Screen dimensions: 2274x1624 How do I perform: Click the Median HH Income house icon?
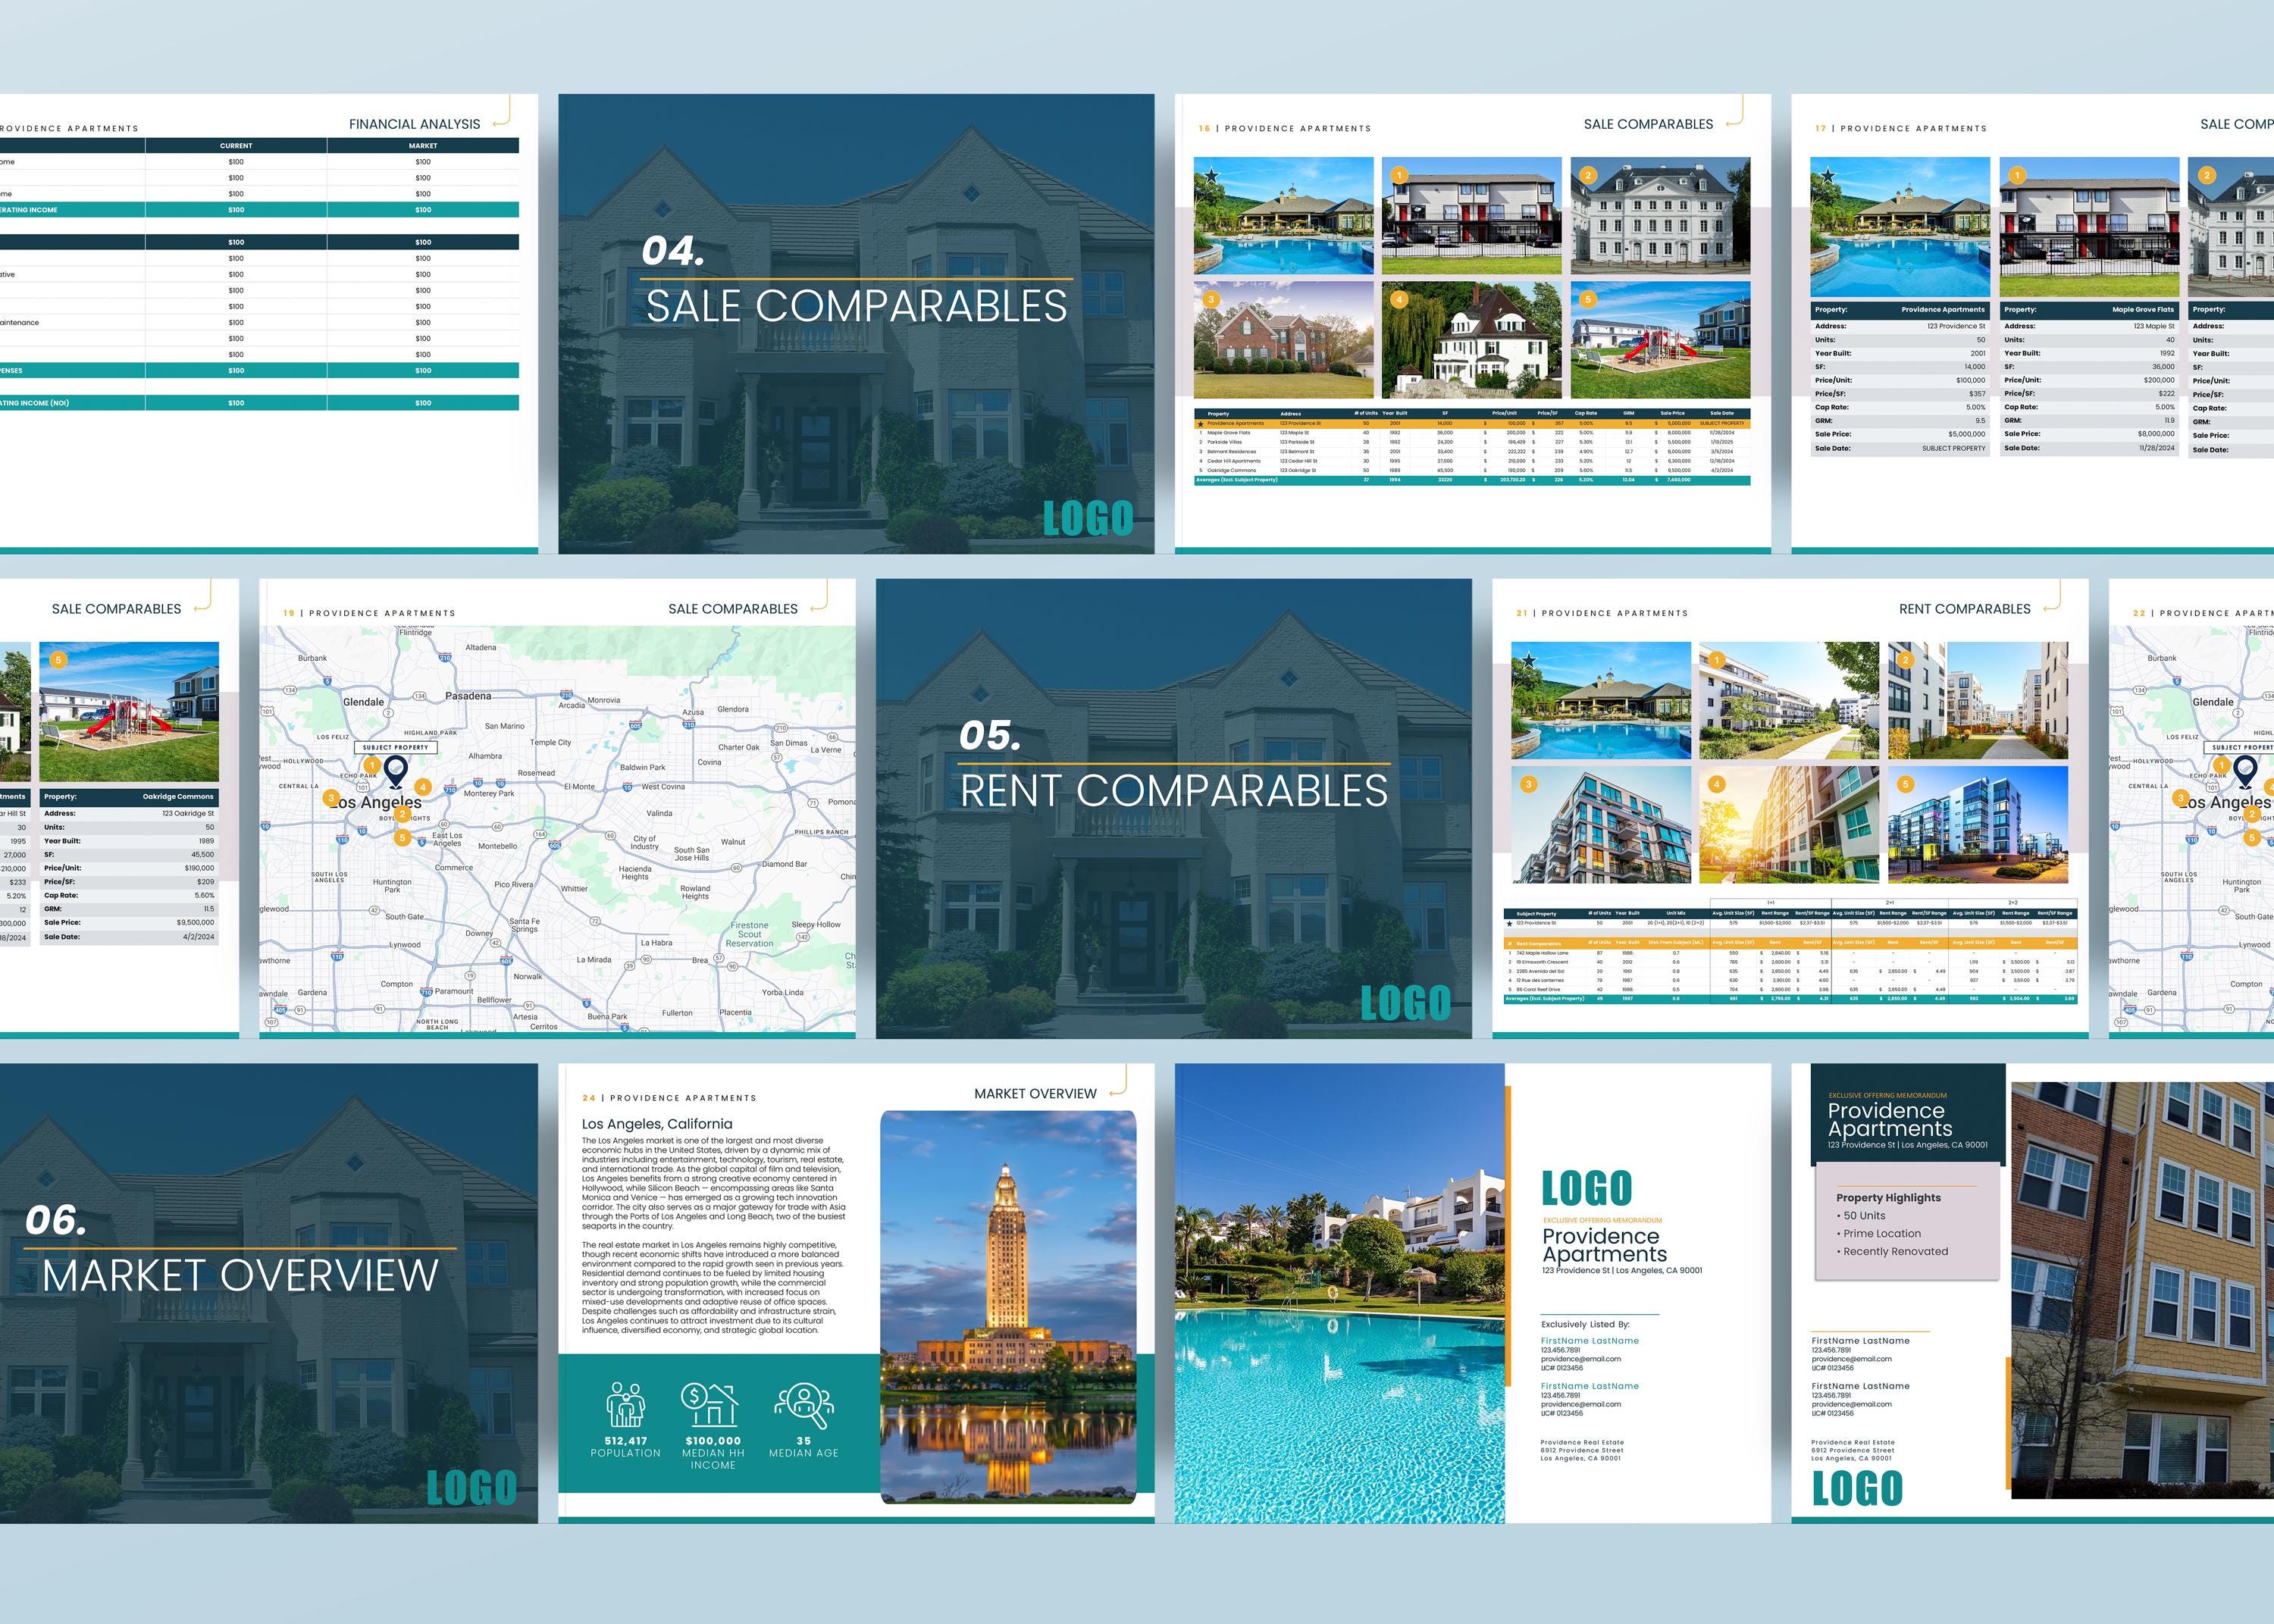coord(710,1404)
